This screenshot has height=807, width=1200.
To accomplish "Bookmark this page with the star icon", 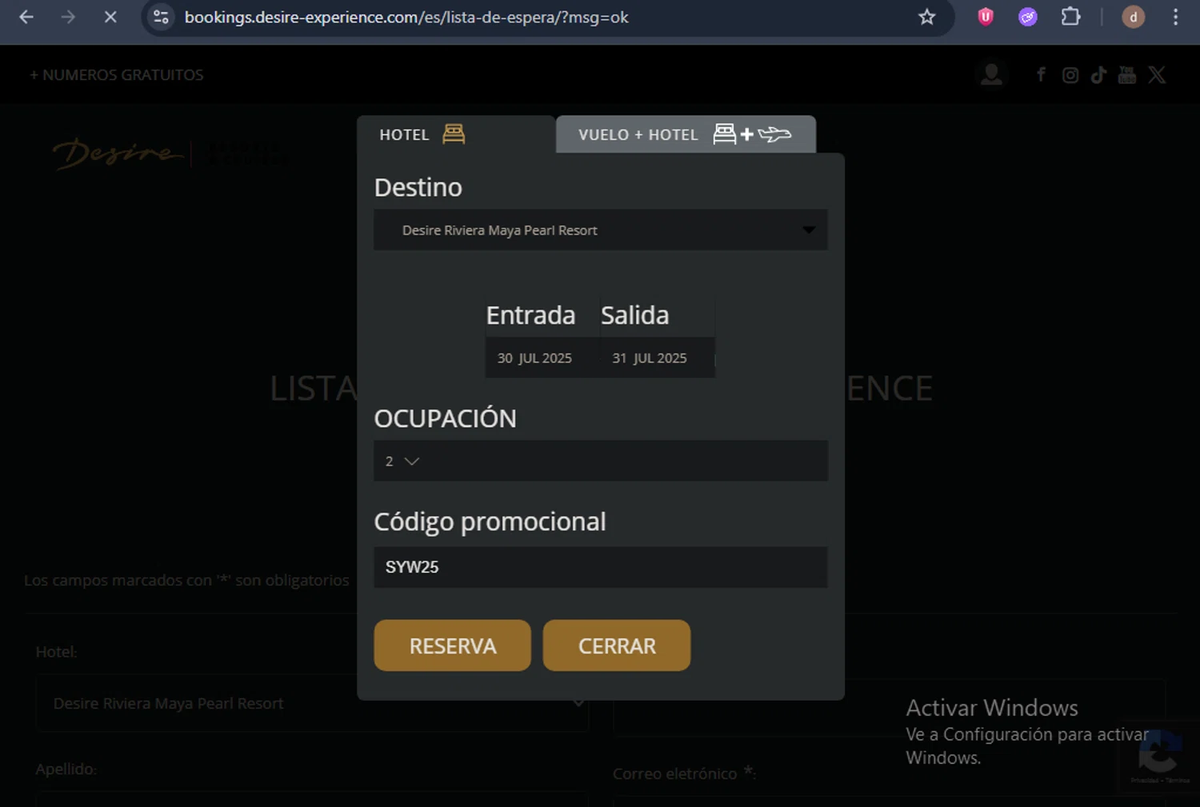I will 926,17.
